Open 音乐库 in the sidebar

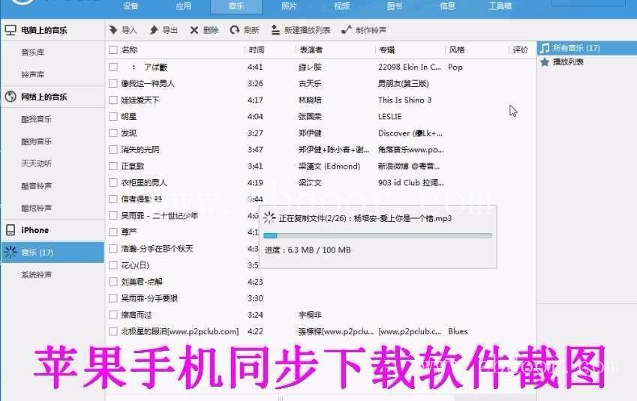33,52
